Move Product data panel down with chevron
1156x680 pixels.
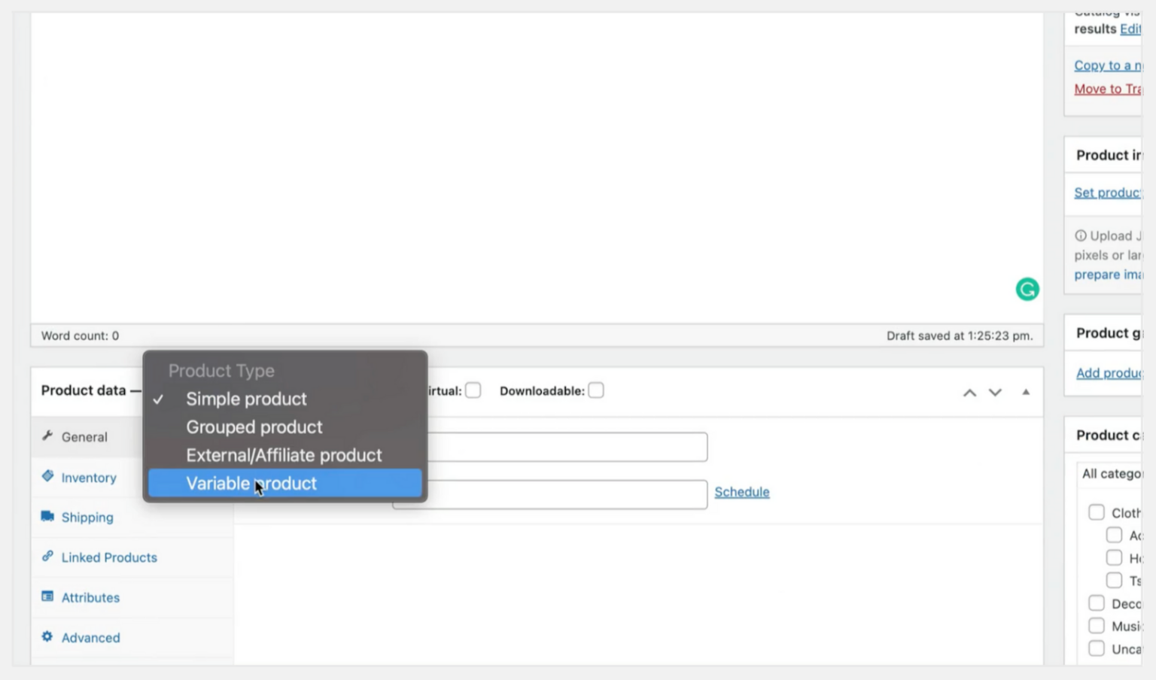(x=995, y=392)
